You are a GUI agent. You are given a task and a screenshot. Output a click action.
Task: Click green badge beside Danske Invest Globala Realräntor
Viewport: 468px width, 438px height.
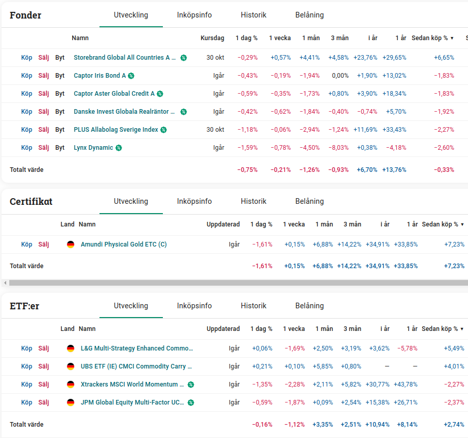(x=183, y=112)
